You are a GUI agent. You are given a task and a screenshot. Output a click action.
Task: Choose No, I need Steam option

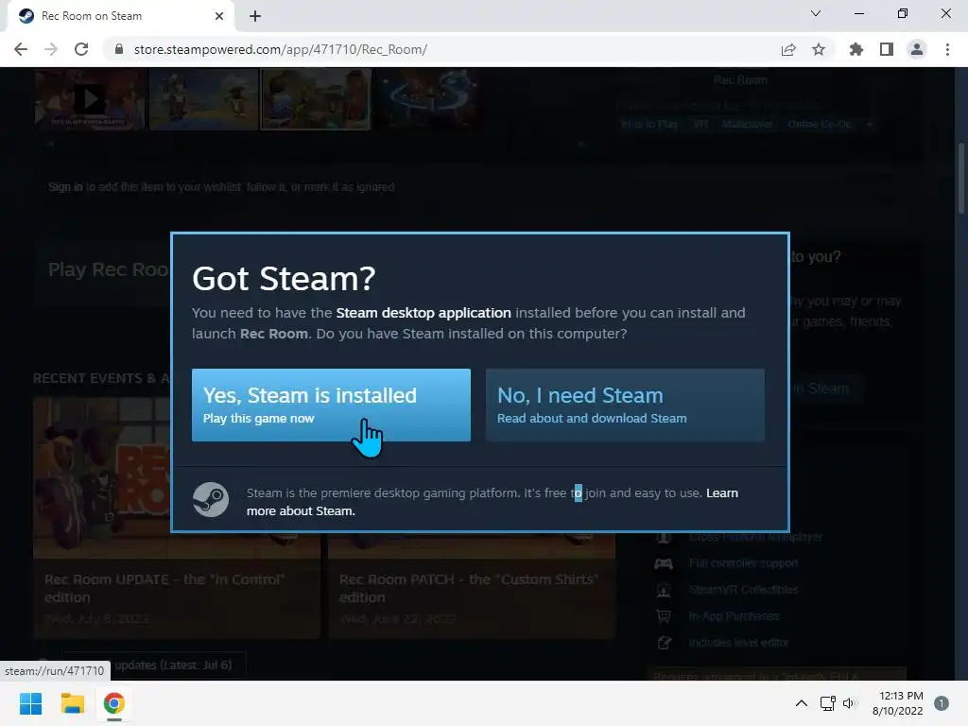625,405
